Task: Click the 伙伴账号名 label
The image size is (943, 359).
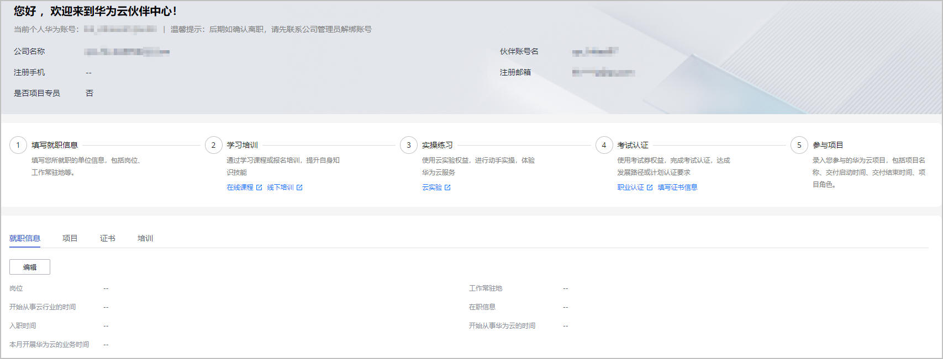Action: (519, 51)
